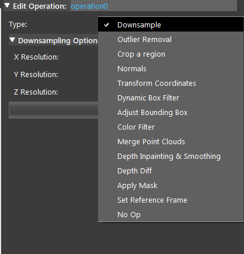Choose Outlier Removal from the list
This screenshot has height=254, width=244.
coord(170,40)
